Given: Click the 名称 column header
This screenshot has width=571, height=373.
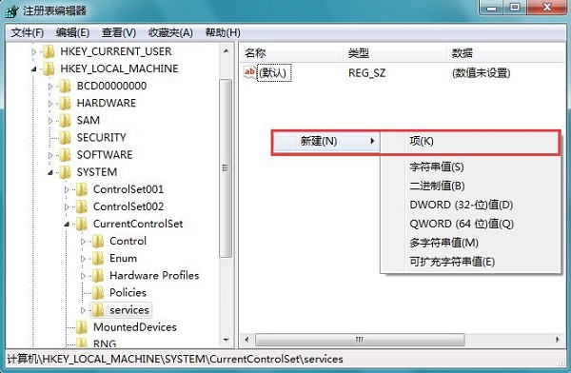Looking at the screenshot, I should (291, 53).
